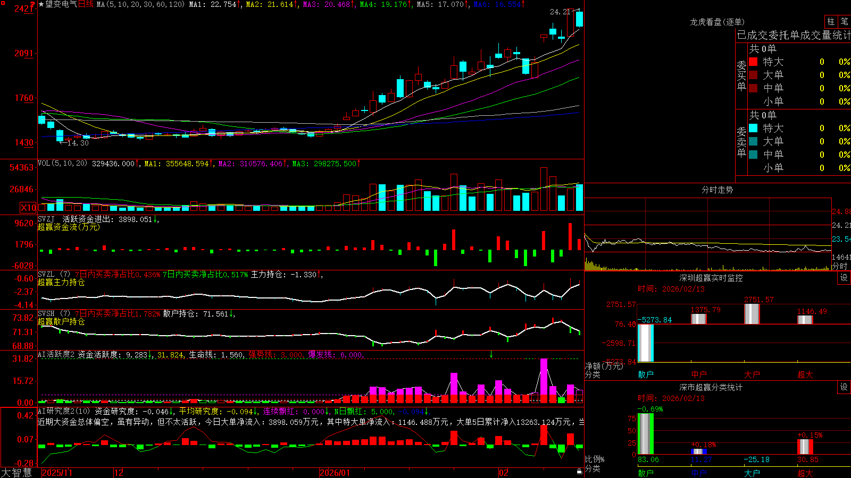Click MA(5,10,20,30,60,120) indicator parameters
The height and width of the screenshot is (478, 851).
click(x=140, y=4)
